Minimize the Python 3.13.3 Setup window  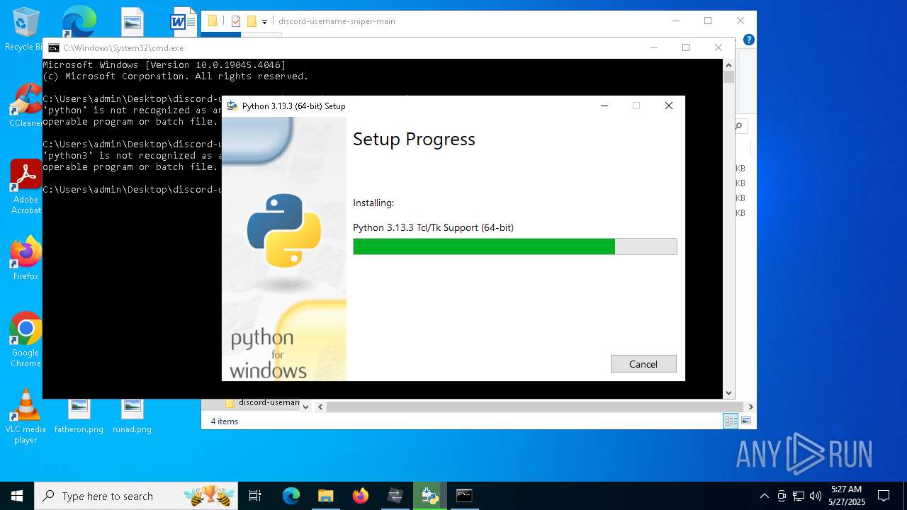604,106
